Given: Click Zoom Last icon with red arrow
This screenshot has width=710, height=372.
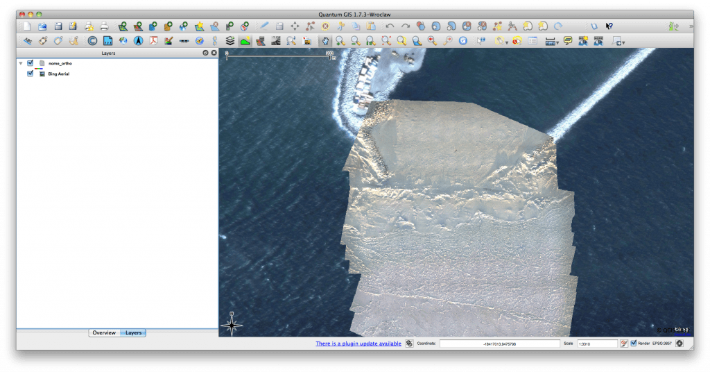Looking at the screenshot, I should pos(433,41).
